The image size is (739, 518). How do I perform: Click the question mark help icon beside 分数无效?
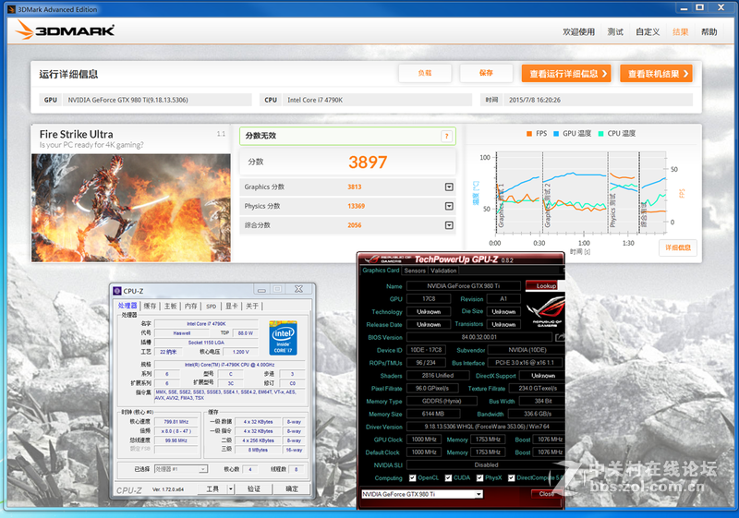point(447,137)
